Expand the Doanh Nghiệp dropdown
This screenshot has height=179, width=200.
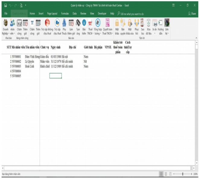click(5, 34)
